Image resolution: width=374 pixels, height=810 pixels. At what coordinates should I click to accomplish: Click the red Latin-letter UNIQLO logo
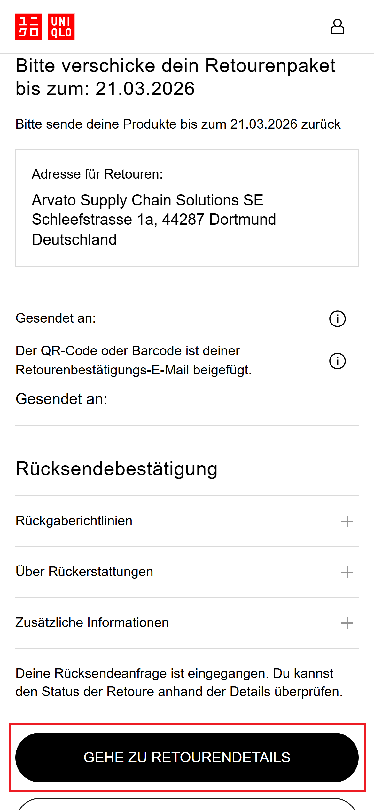(61, 27)
